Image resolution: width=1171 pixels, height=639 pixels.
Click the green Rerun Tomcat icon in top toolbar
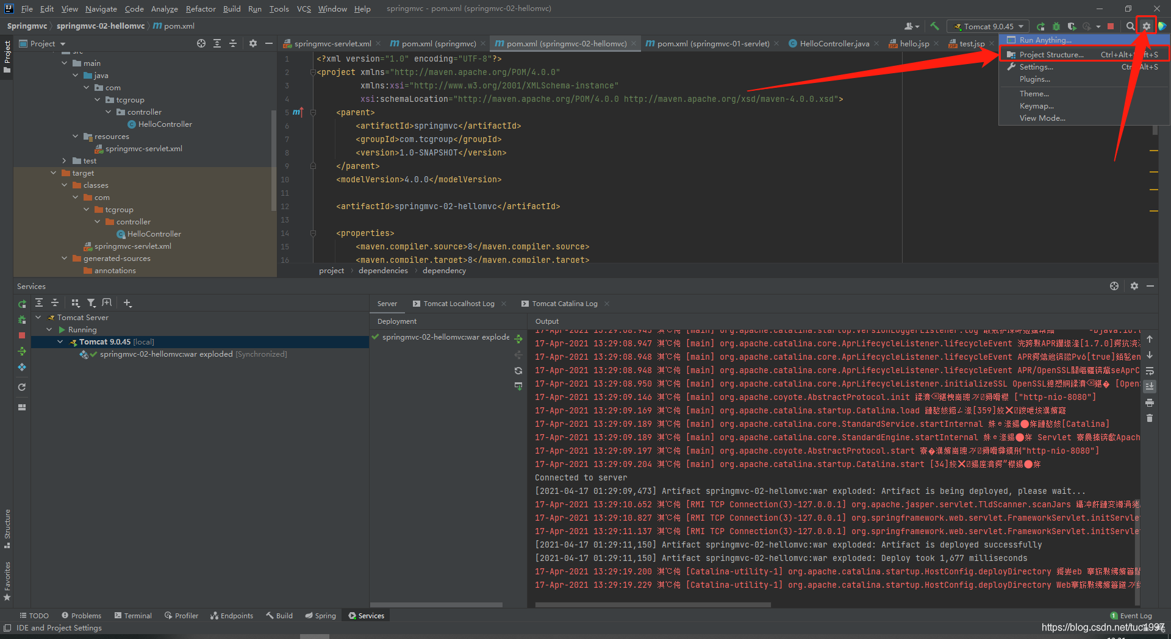1041,26
